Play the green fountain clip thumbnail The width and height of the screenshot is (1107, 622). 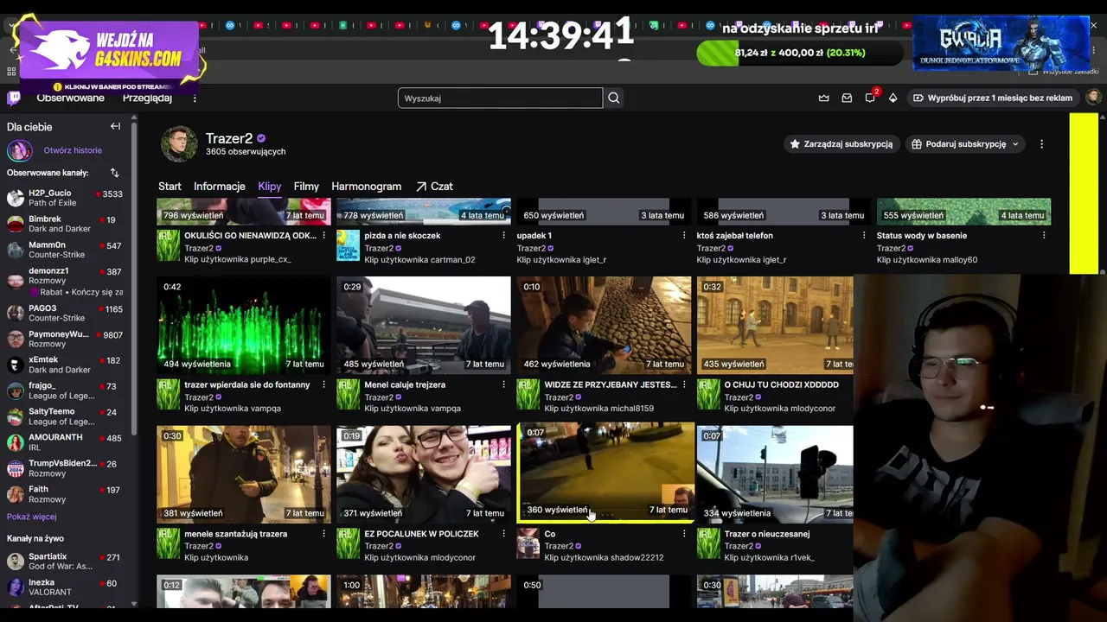244,325
